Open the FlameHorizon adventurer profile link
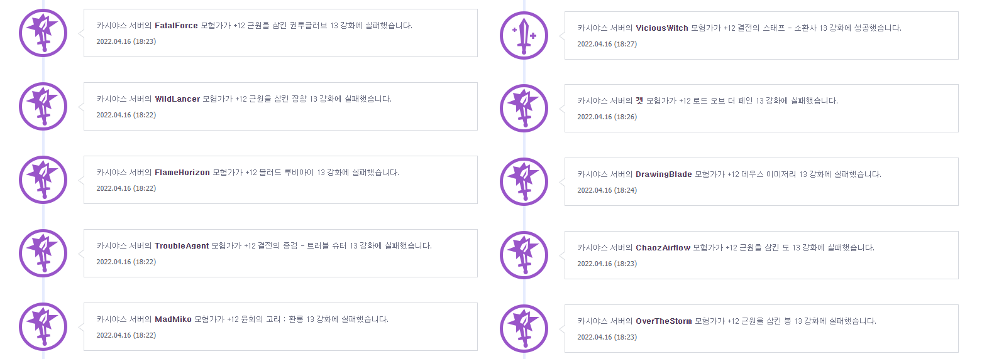The width and height of the screenshot is (982, 359). [182, 173]
